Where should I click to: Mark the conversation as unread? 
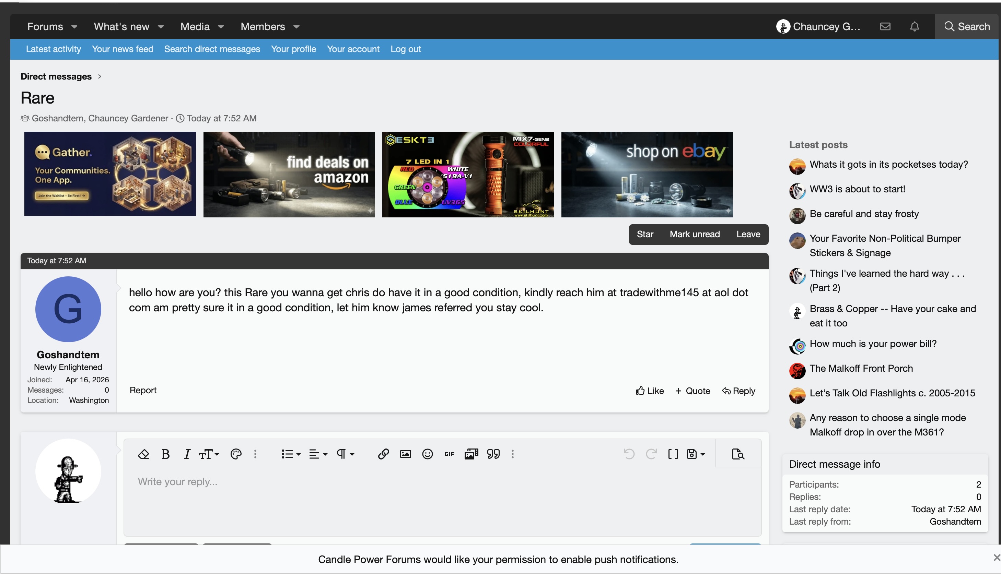coord(695,234)
